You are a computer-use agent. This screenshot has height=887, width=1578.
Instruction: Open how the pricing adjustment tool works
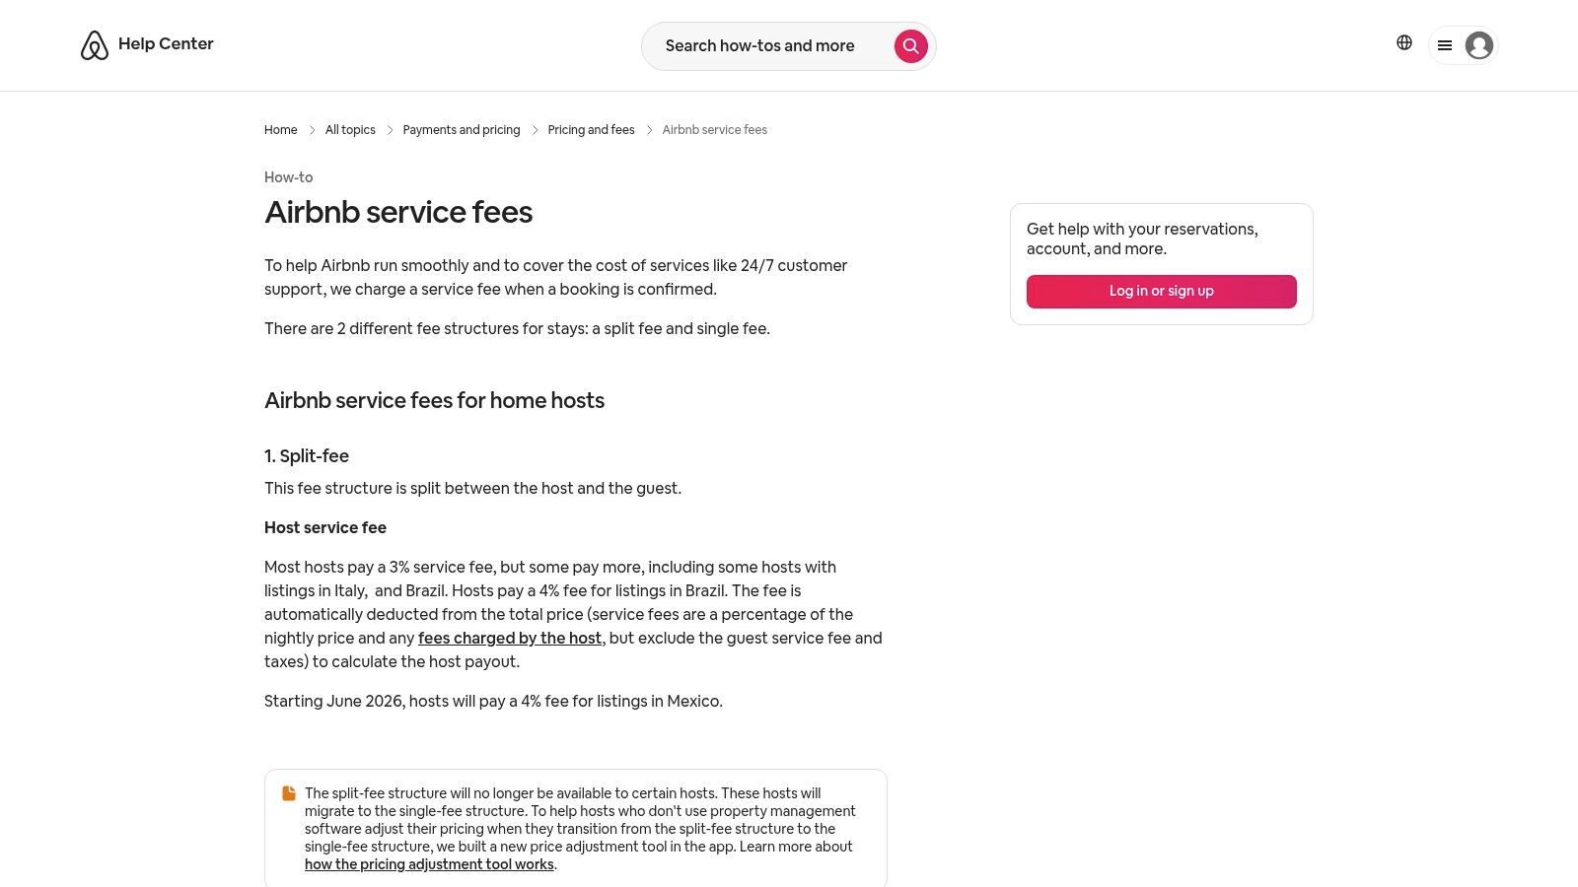[429, 864]
